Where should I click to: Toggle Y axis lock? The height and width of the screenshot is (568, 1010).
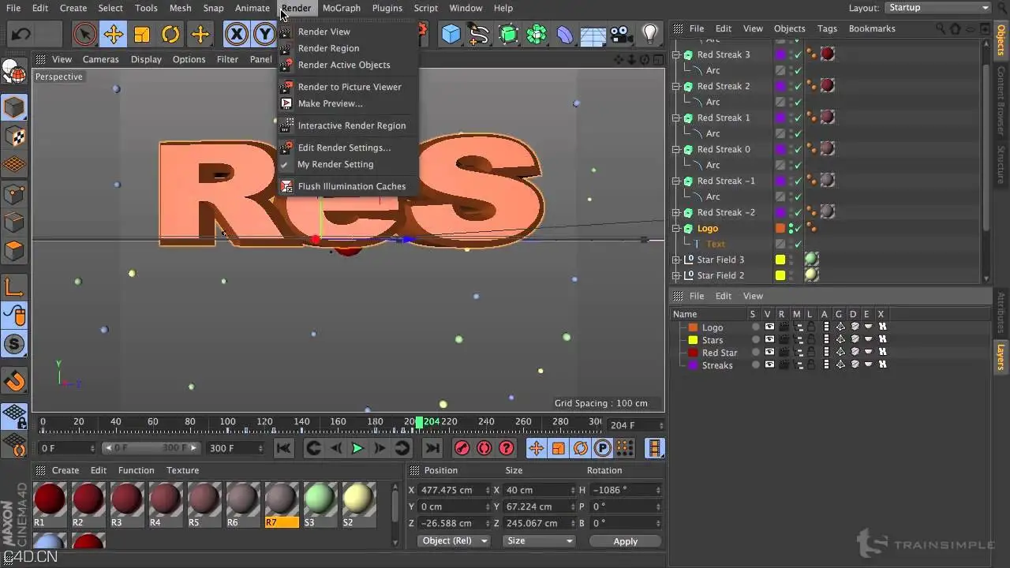pyautogui.click(x=264, y=35)
